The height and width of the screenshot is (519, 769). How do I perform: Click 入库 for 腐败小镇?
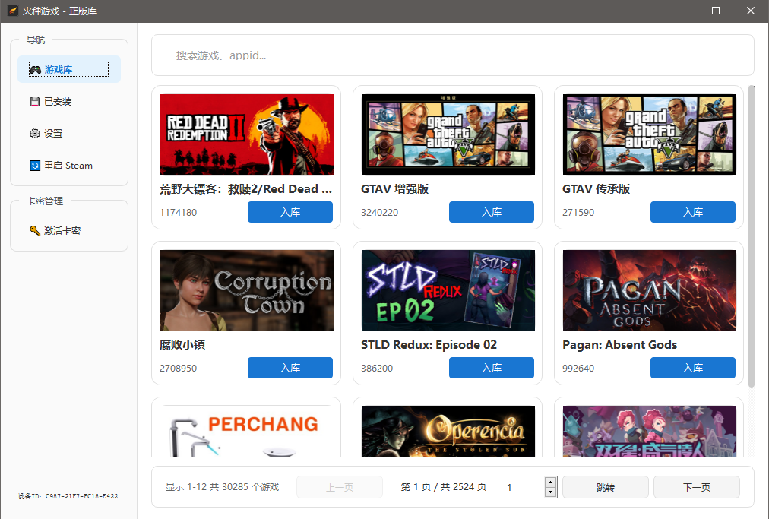point(290,368)
